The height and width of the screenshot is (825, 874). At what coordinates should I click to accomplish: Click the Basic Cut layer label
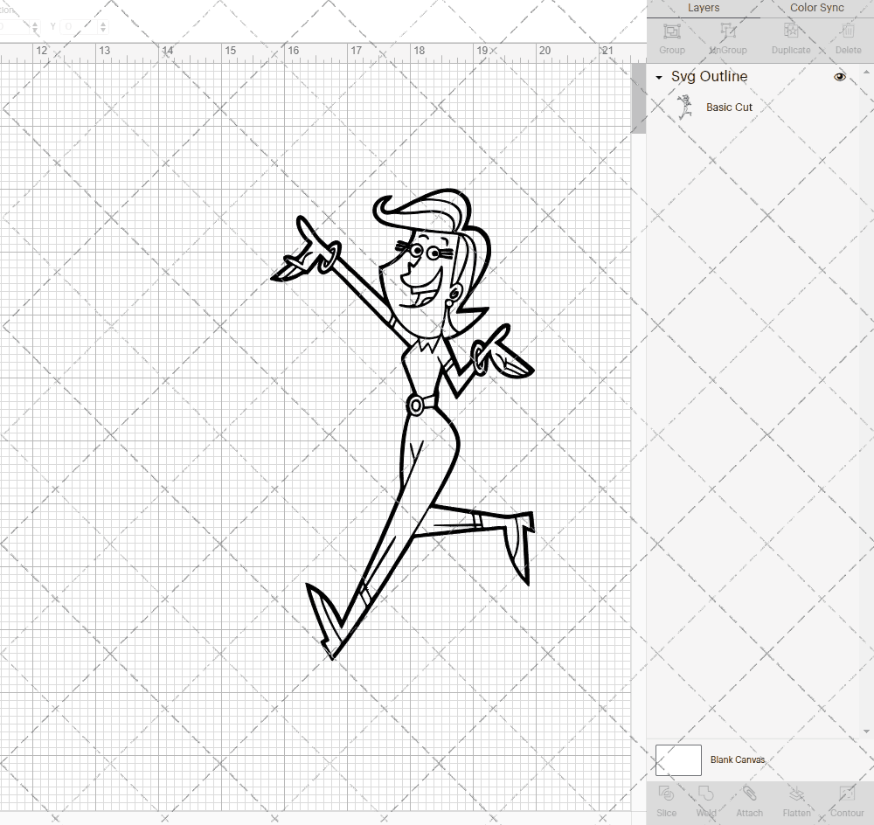click(x=729, y=107)
